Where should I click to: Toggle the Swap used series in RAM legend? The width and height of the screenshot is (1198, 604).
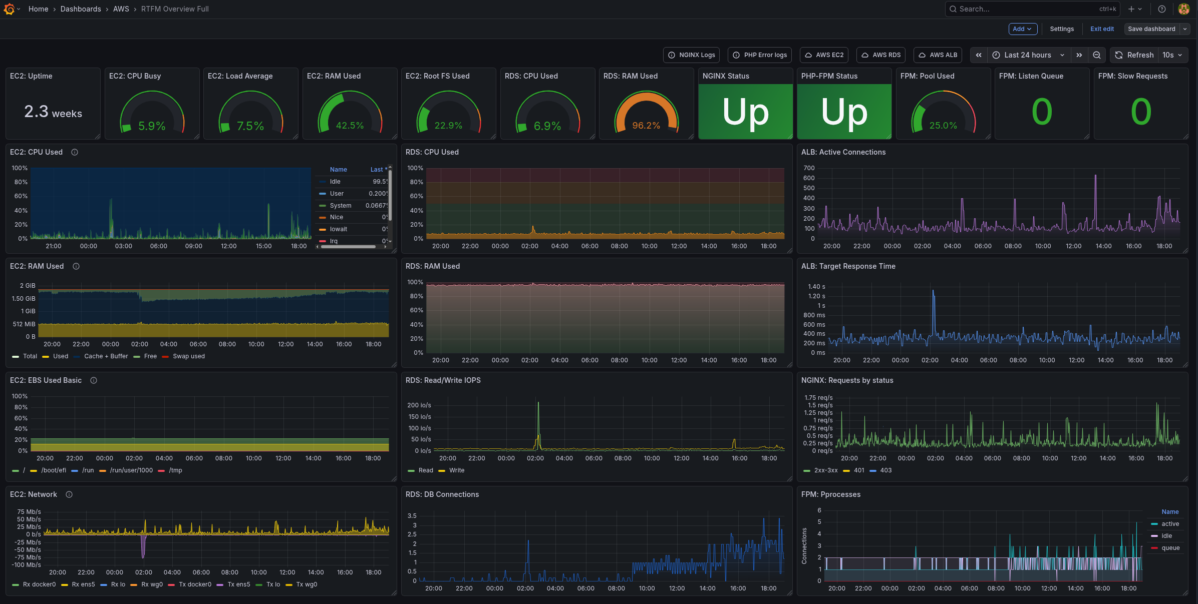[188, 356]
